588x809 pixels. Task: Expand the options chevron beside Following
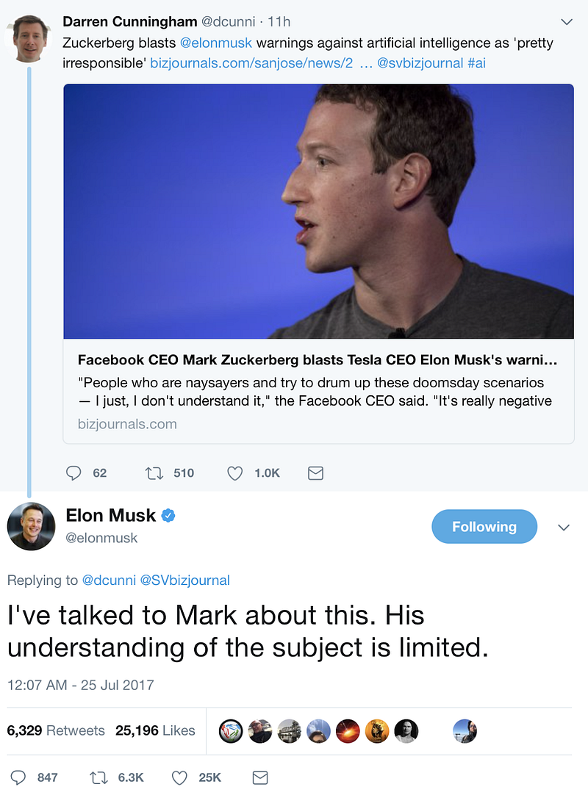point(564,528)
